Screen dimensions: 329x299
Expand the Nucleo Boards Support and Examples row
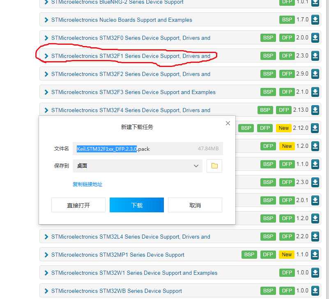pos(46,20)
